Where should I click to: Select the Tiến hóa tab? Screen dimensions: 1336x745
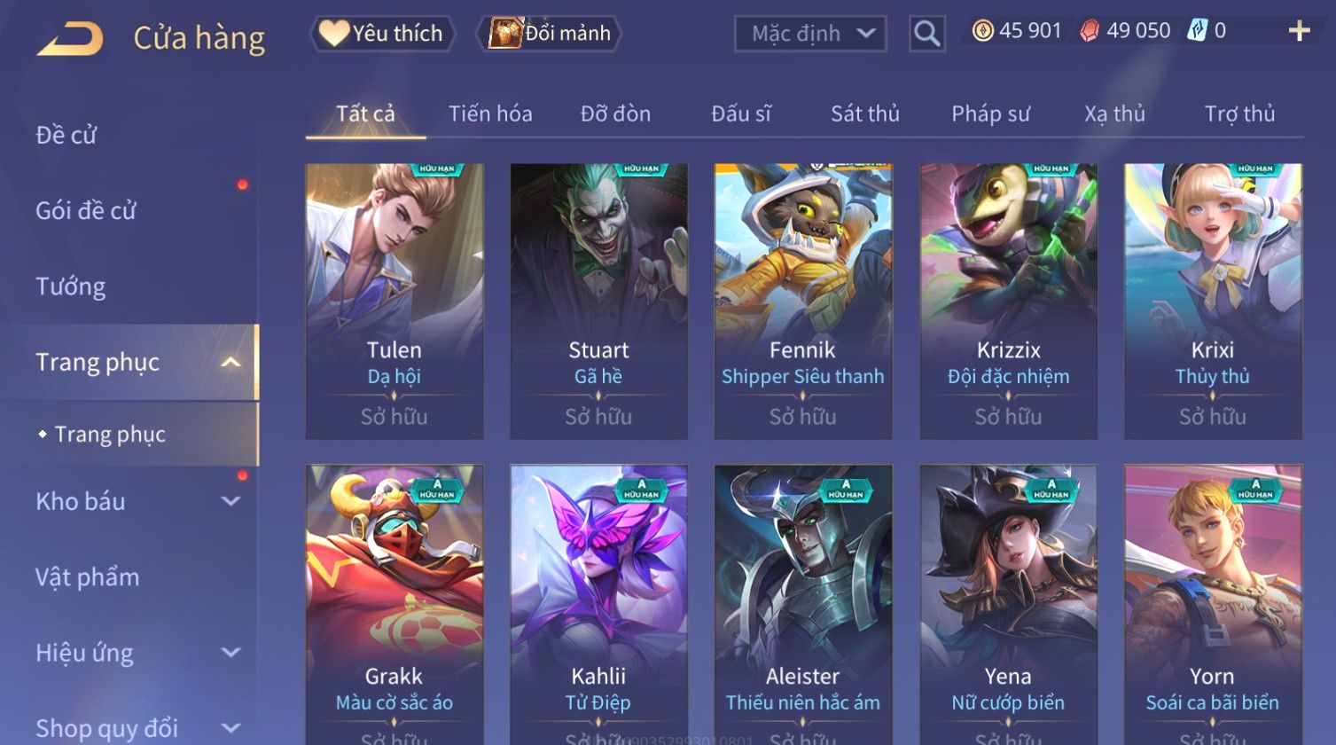(x=489, y=114)
